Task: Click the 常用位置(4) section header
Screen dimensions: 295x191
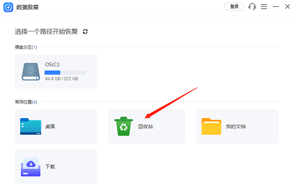Action: click(x=26, y=102)
